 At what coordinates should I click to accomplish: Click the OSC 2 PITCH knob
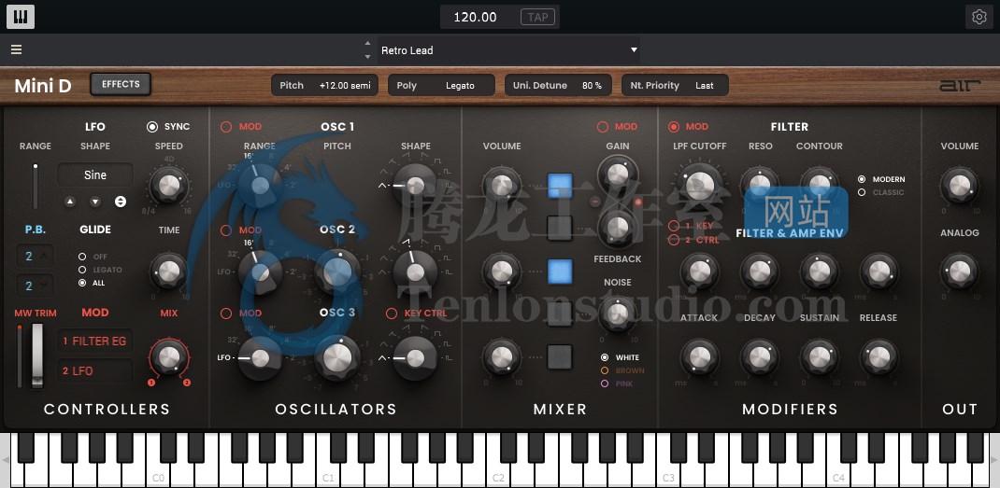(x=337, y=272)
